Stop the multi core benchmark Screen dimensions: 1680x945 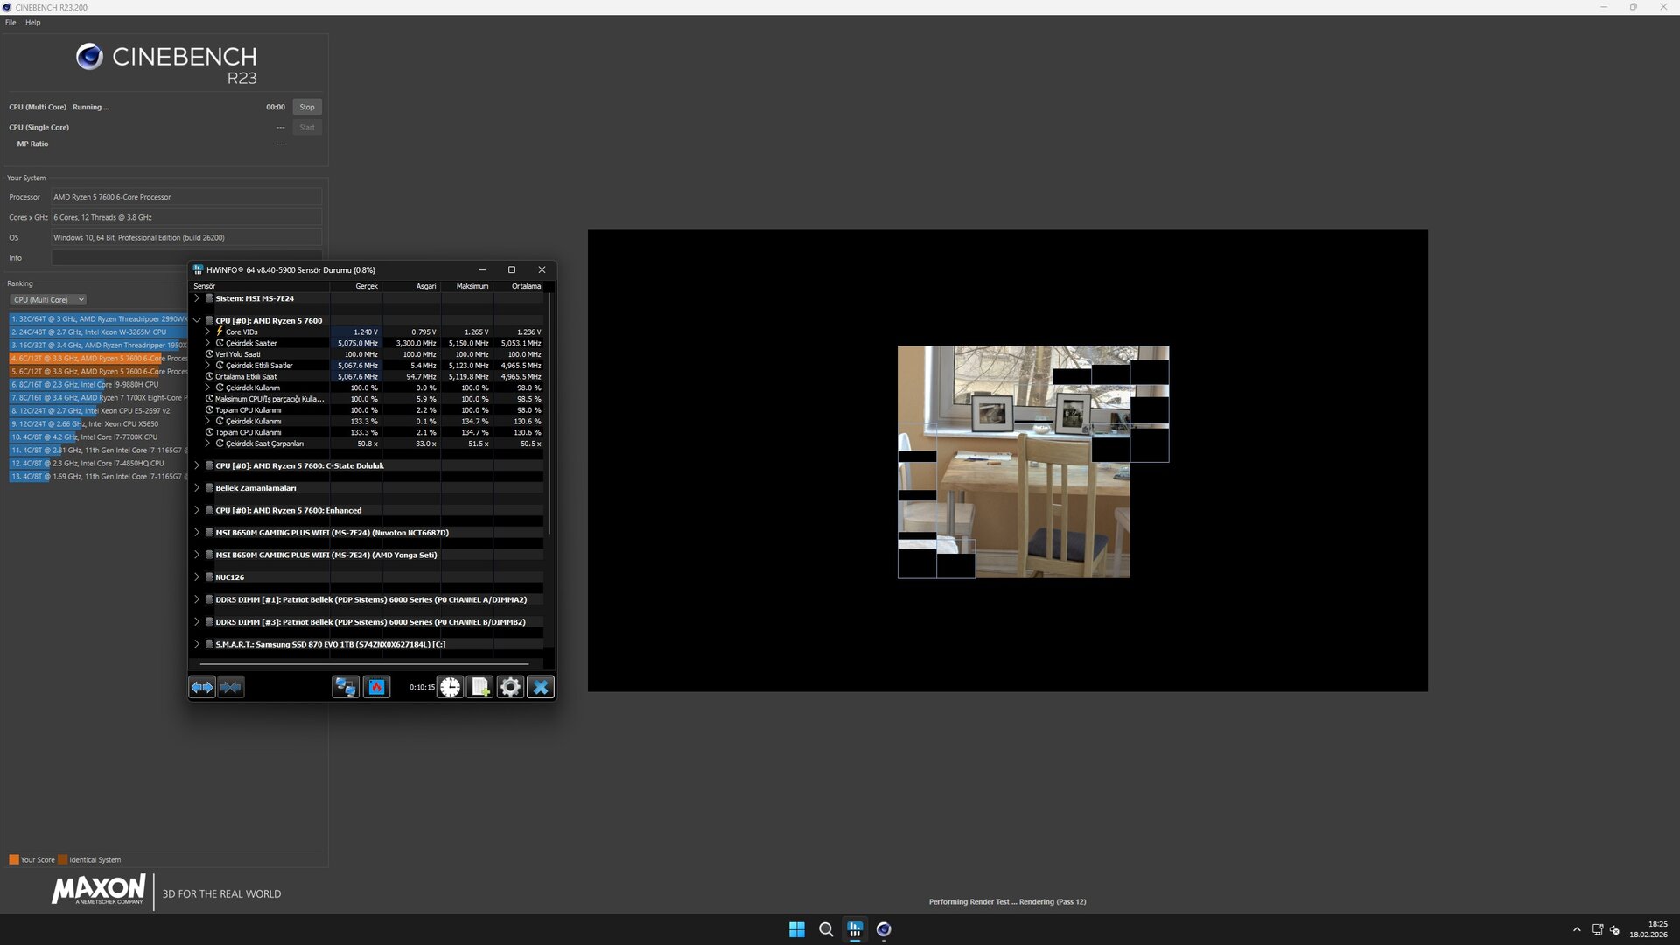tap(306, 107)
